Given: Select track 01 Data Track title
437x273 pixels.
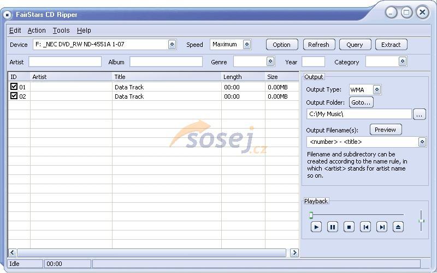Looking at the screenshot, I should (129, 87).
